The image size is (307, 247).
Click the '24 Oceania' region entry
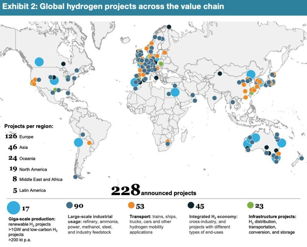(22, 158)
